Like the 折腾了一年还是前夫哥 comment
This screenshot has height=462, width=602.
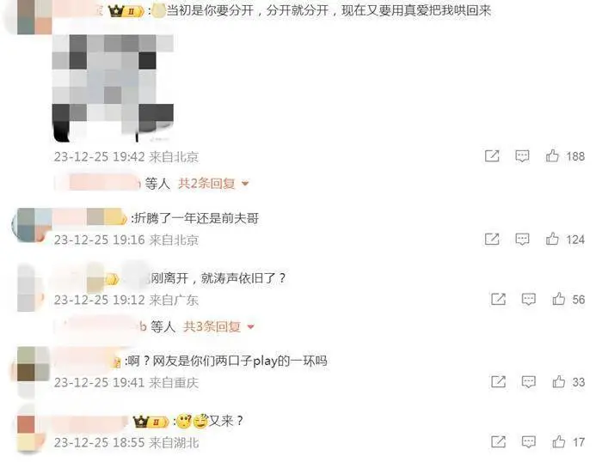pos(552,239)
